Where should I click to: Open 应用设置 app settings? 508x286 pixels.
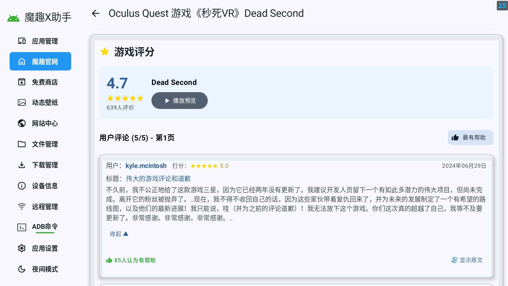click(40, 248)
